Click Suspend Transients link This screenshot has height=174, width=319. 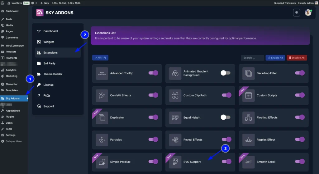285,3
